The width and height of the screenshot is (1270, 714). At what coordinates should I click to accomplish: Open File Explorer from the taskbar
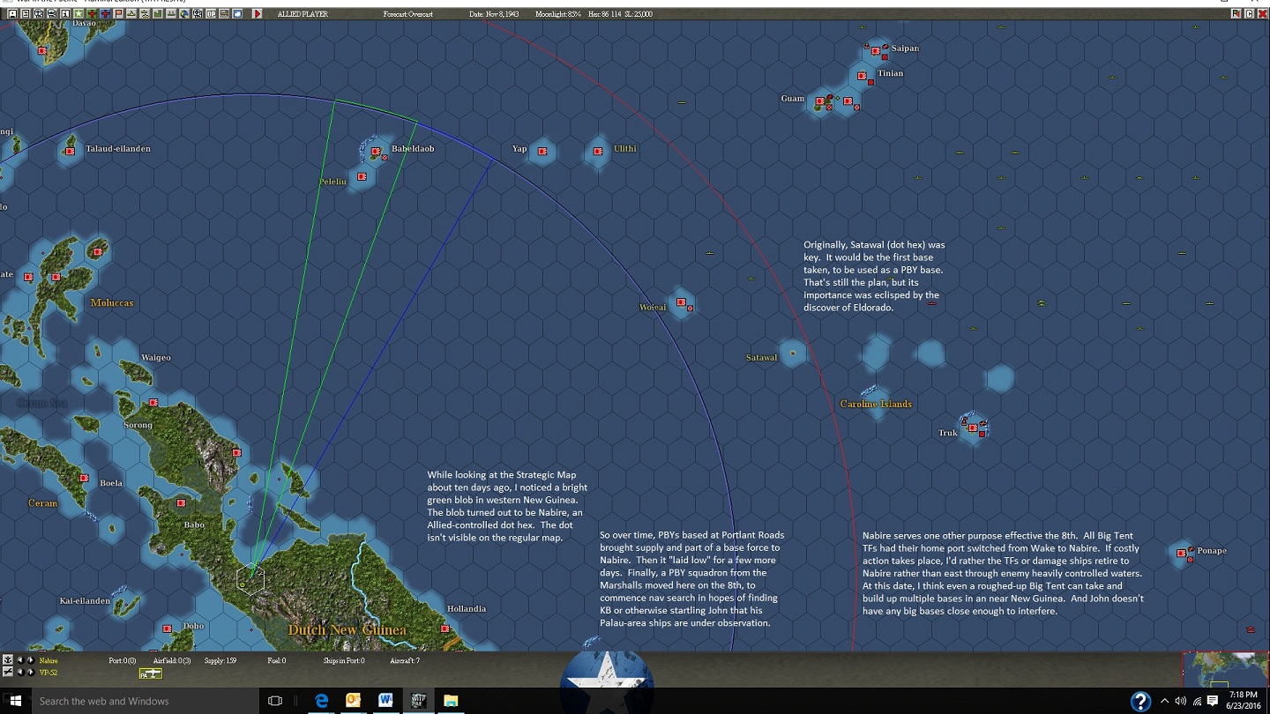point(451,701)
